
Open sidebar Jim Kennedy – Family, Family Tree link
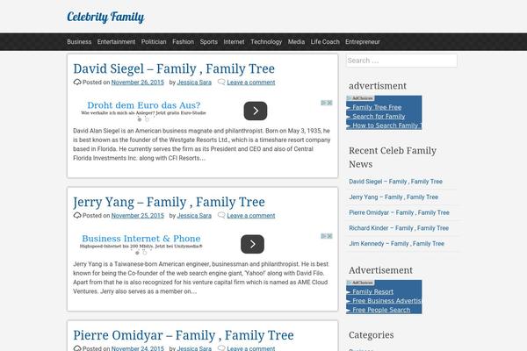[397, 244]
